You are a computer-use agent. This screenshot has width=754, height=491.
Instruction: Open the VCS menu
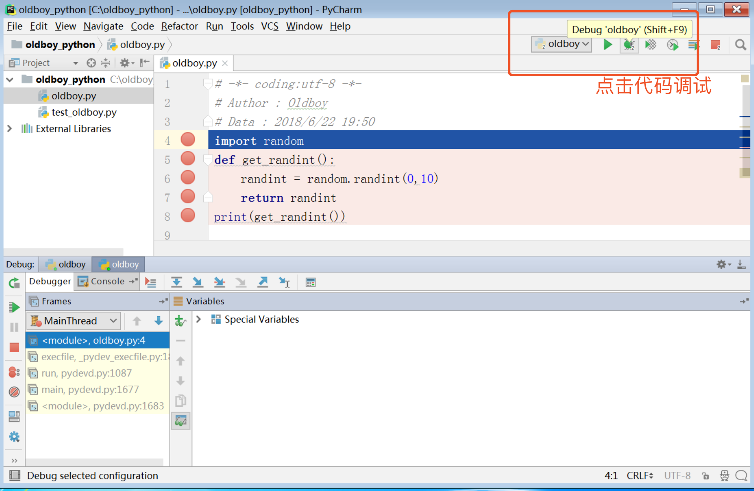(x=270, y=26)
